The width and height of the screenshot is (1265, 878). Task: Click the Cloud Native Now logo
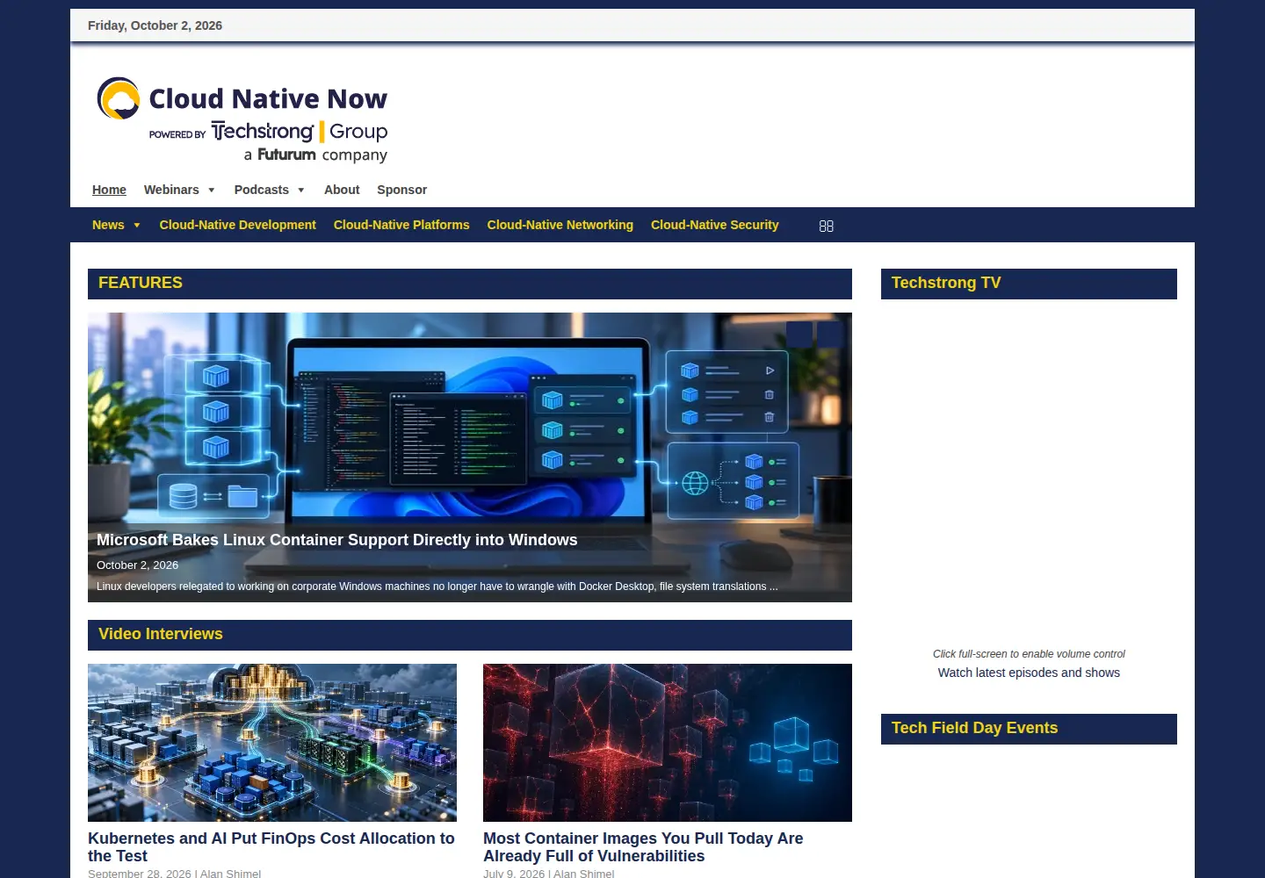pyautogui.click(x=242, y=120)
